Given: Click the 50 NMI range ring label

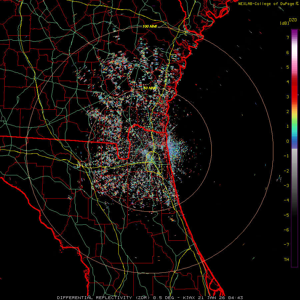Looking at the screenshot, I should click(x=150, y=88).
